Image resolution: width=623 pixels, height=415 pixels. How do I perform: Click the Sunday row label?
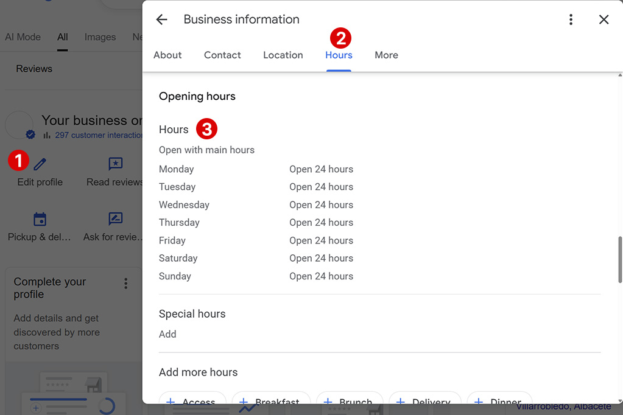175,276
